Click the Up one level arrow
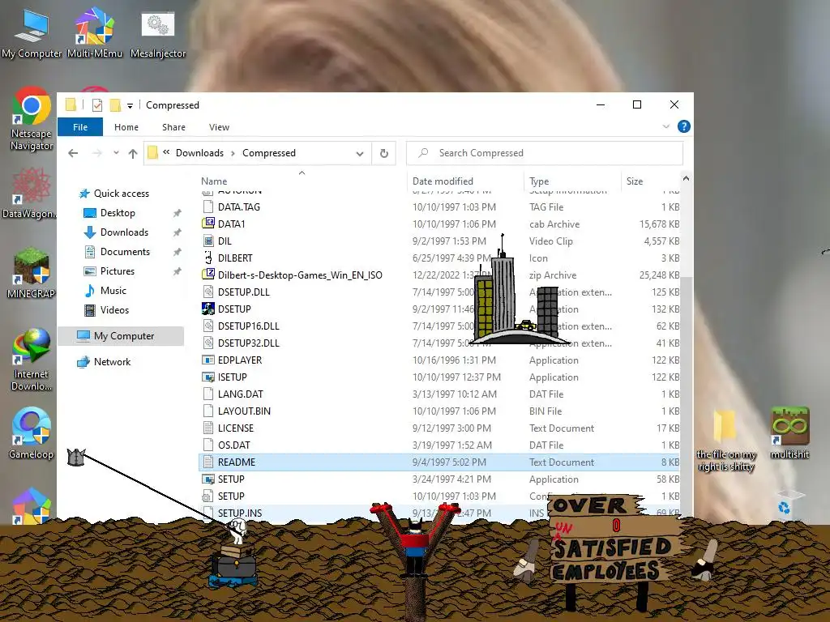 133,153
